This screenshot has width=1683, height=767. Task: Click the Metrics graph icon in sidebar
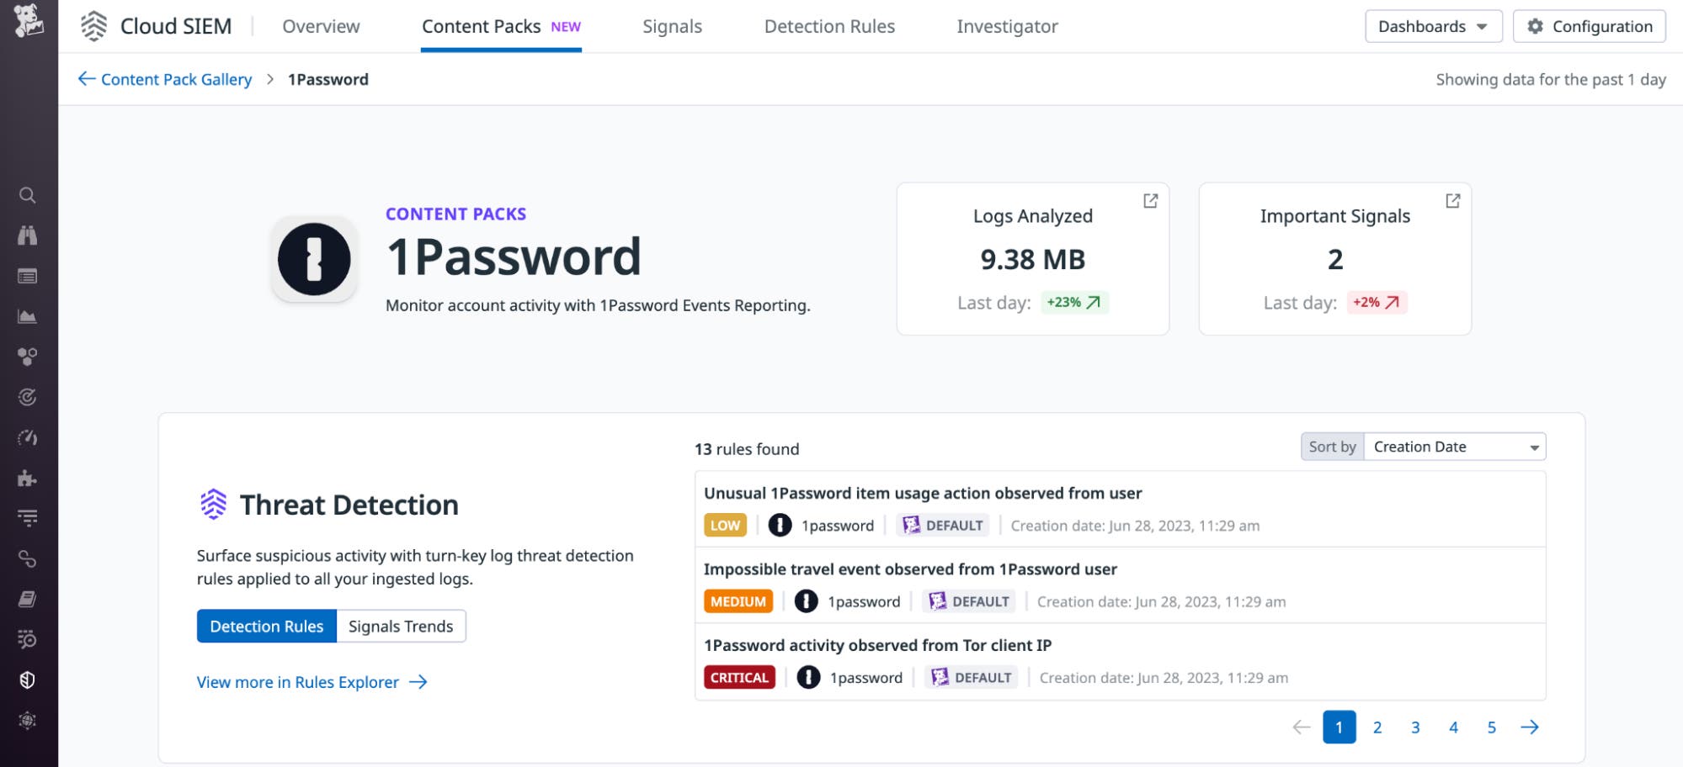(x=27, y=315)
